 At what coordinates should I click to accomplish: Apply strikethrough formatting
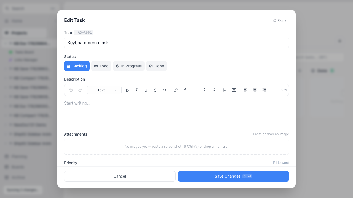[155, 90]
